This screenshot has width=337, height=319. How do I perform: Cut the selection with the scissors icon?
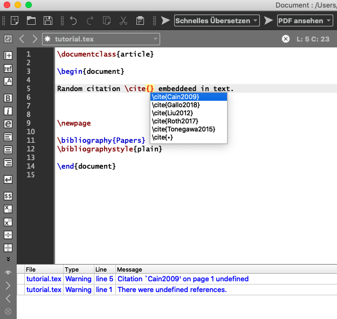coord(123,20)
